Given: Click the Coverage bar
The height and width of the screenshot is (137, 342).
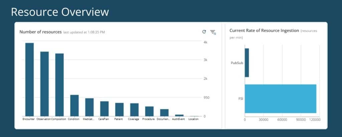Looking at the screenshot, I should coord(134,110).
